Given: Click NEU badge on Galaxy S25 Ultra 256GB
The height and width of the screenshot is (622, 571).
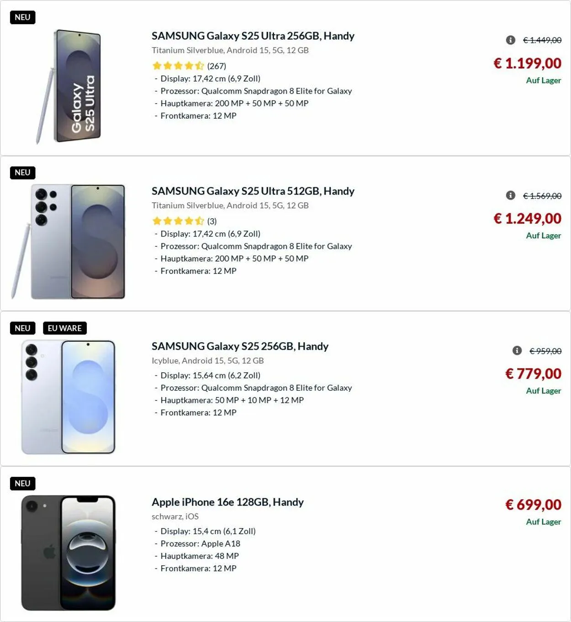Looking at the screenshot, I should [x=22, y=17].
